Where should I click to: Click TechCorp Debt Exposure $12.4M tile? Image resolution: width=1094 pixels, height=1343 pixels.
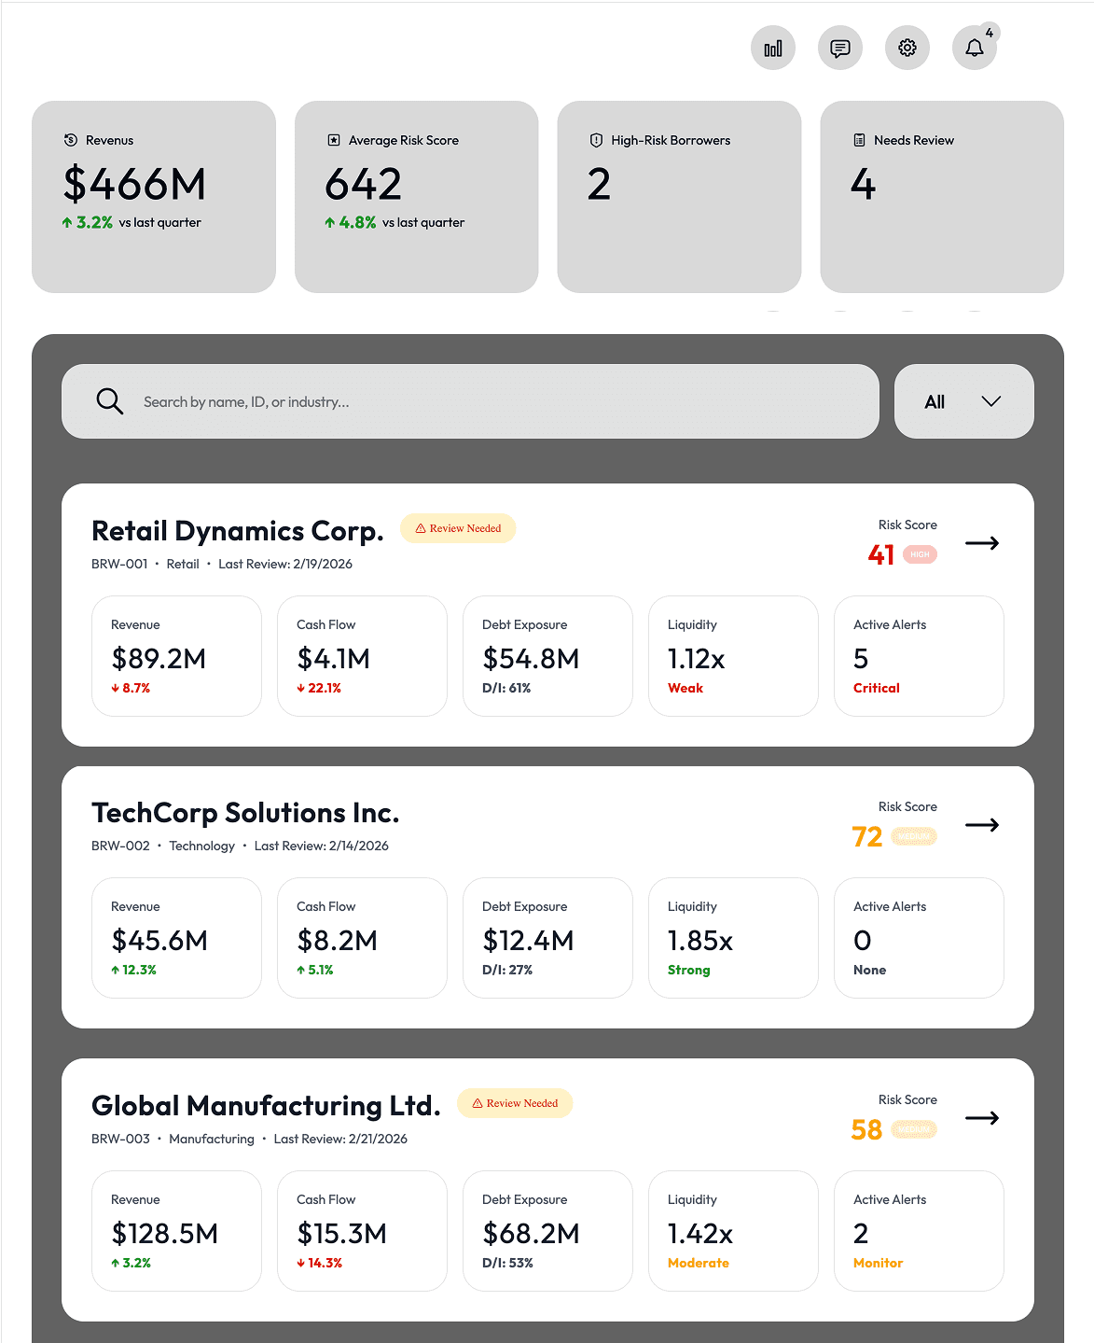(x=547, y=938)
